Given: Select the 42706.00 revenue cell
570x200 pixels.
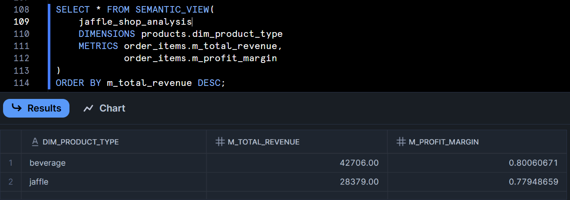Looking at the screenshot, I should [x=359, y=163].
